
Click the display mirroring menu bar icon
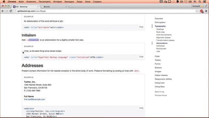[169, 2]
